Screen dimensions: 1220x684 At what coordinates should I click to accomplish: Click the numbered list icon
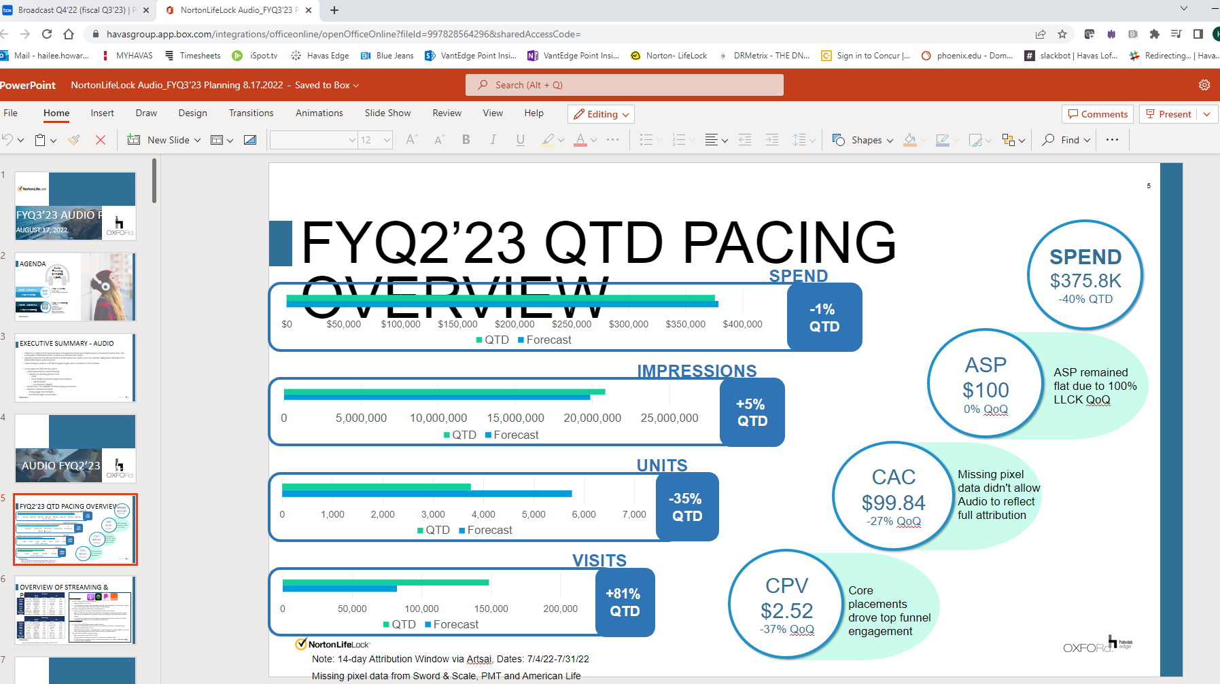[x=678, y=140]
